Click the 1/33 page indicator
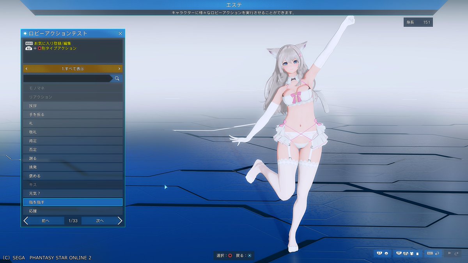Viewport: 468px width, 263px height. tap(73, 221)
